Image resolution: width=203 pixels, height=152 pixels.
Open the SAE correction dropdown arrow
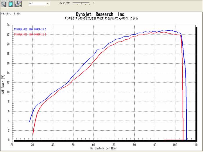point(48,4)
